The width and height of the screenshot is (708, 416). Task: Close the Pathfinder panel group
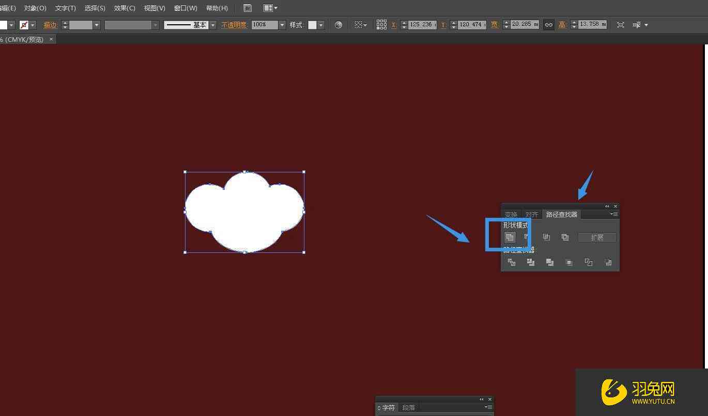pos(615,206)
